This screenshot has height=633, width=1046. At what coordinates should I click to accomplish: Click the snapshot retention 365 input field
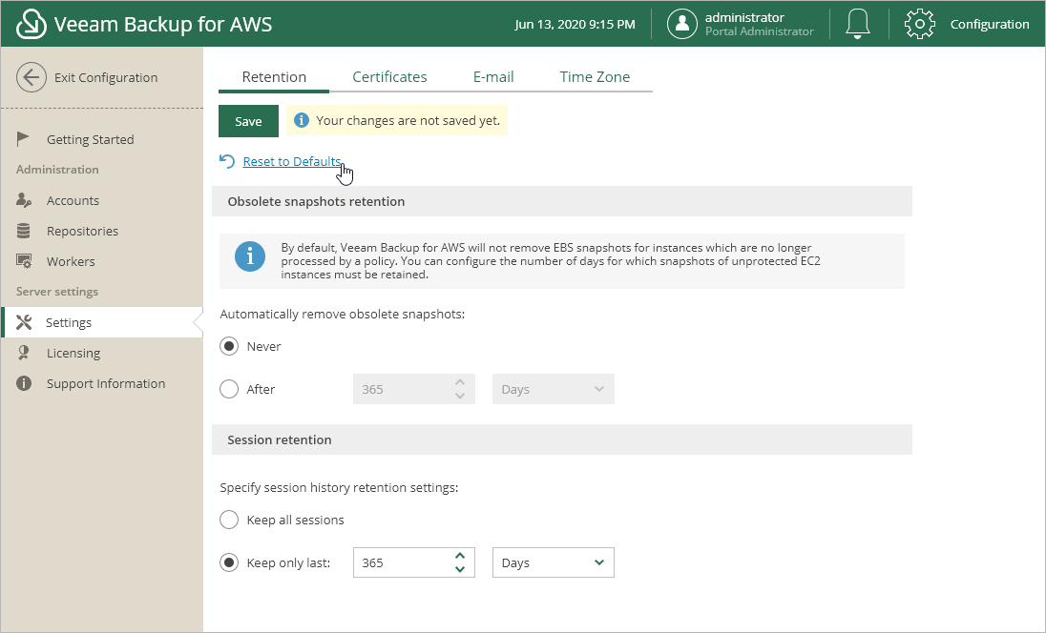coord(413,389)
